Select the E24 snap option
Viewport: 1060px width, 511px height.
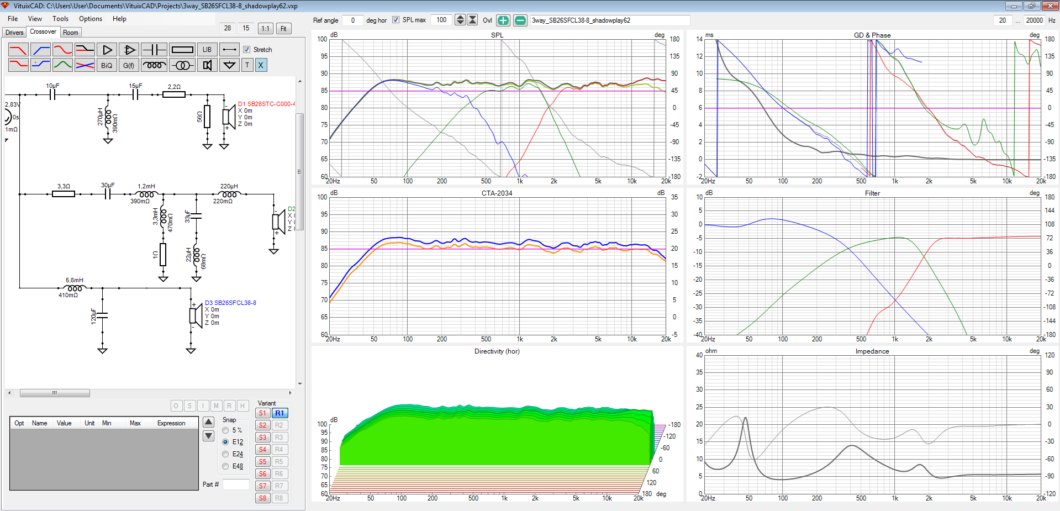point(225,454)
